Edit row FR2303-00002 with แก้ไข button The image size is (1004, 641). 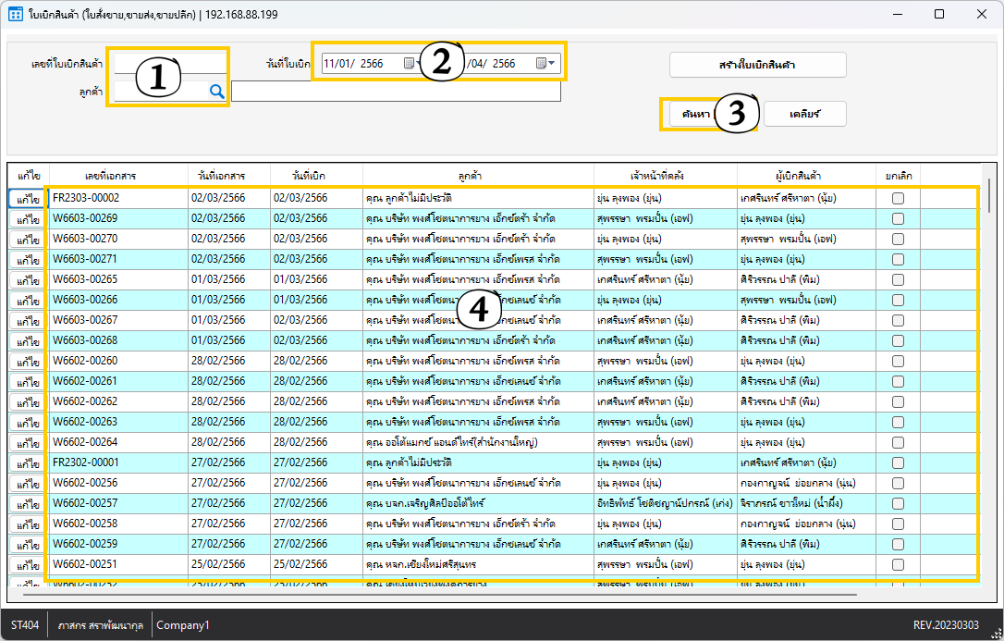pos(27,199)
